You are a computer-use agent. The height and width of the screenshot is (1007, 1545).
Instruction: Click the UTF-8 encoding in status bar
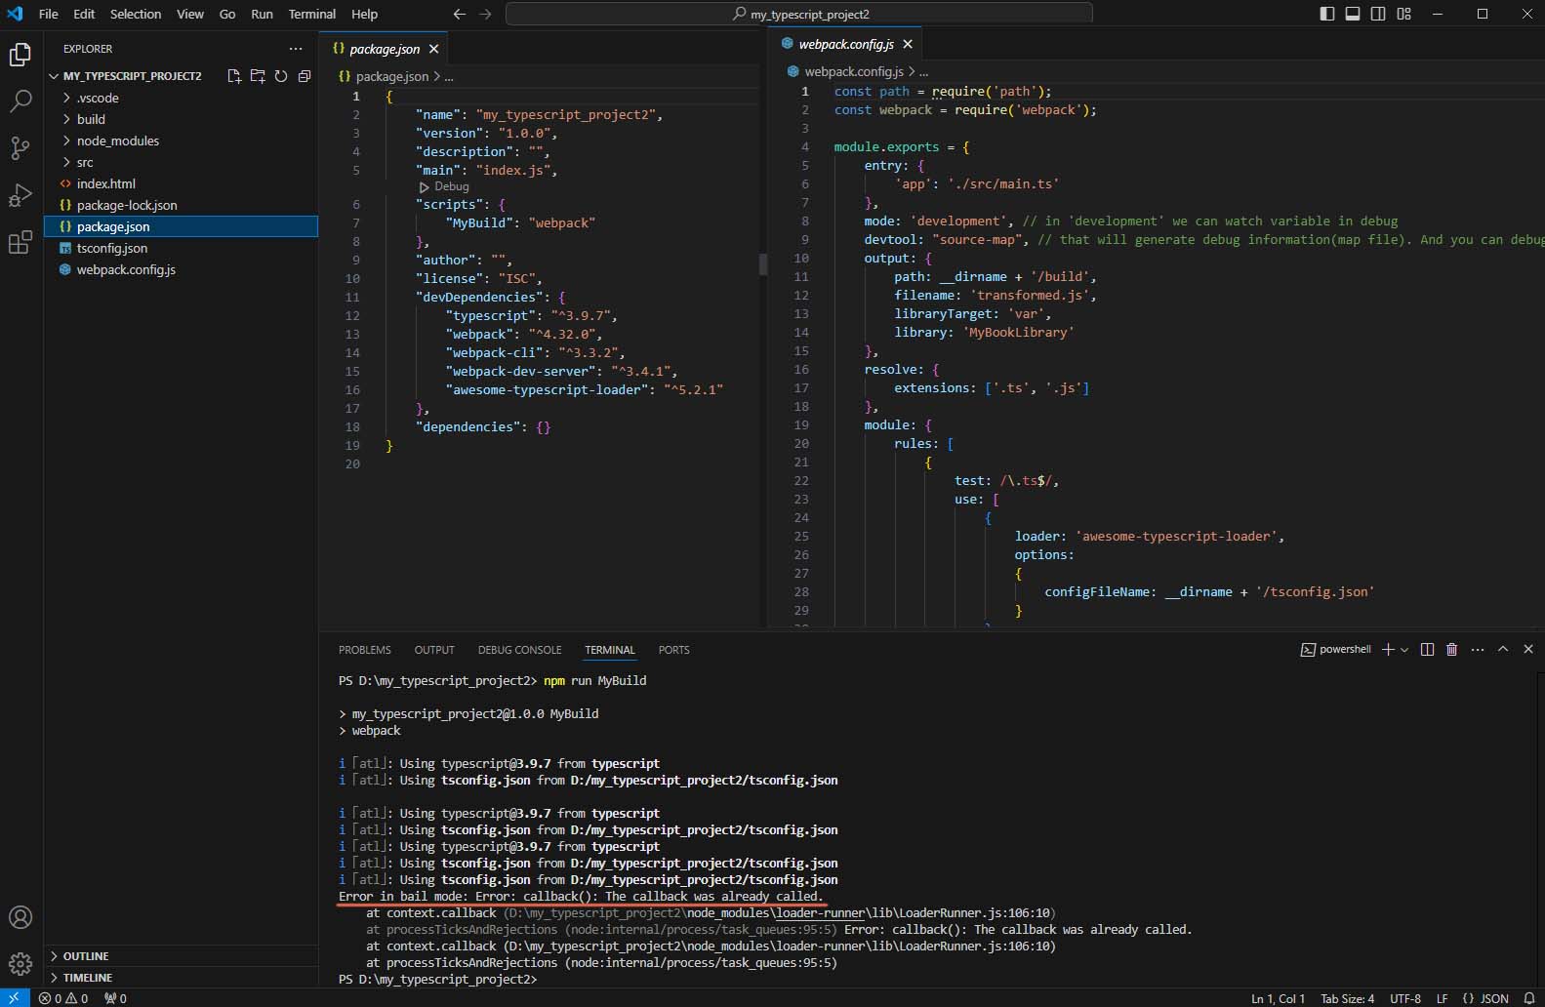pos(1404,998)
